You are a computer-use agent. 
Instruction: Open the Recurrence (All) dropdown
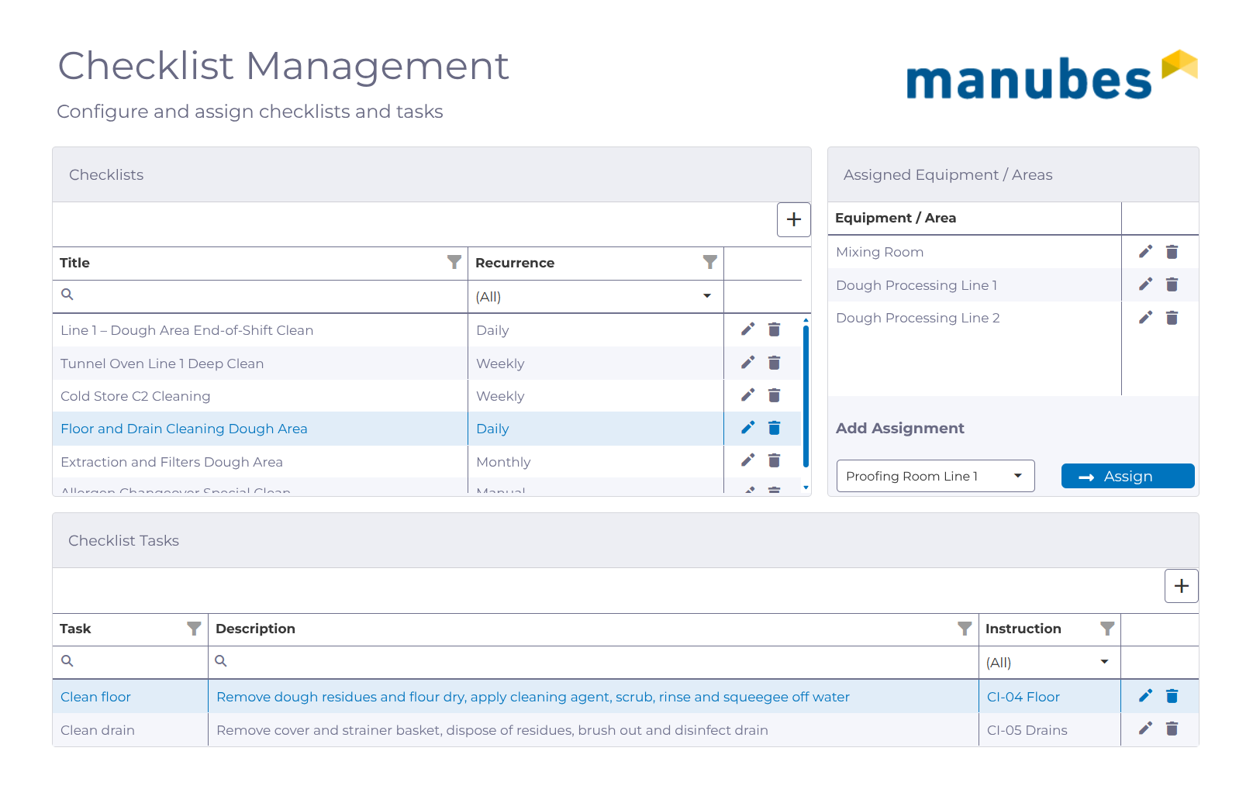coord(595,297)
